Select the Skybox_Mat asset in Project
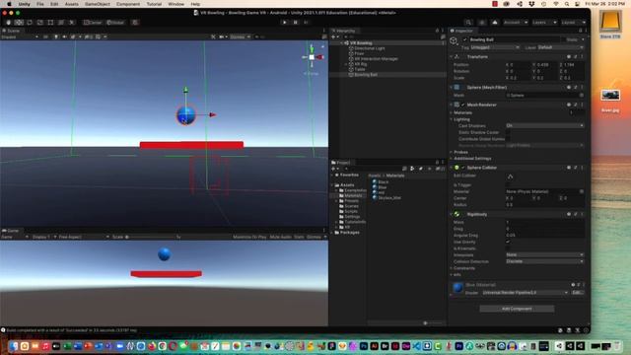Viewport: 631px width, 355px height. click(x=386, y=197)
